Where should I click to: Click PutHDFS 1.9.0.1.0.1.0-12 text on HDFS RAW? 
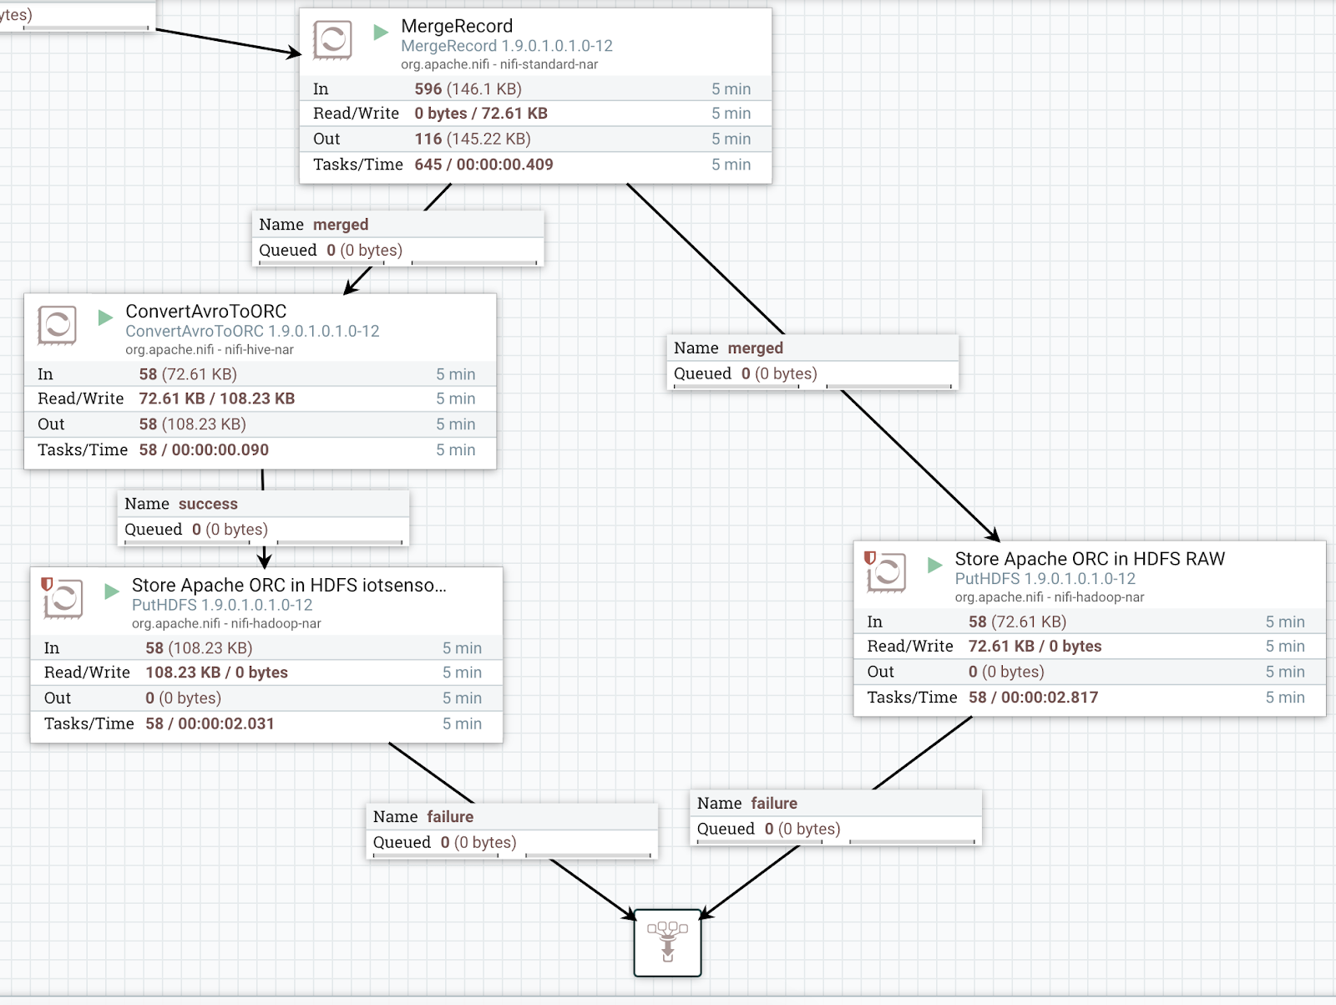click(x=1045, y=578)
